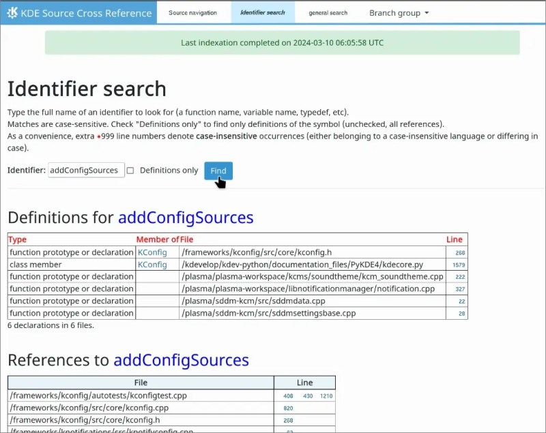546x433 pixels.
Task: Open addConfigSources link in References heading
Action: point(181,360)
